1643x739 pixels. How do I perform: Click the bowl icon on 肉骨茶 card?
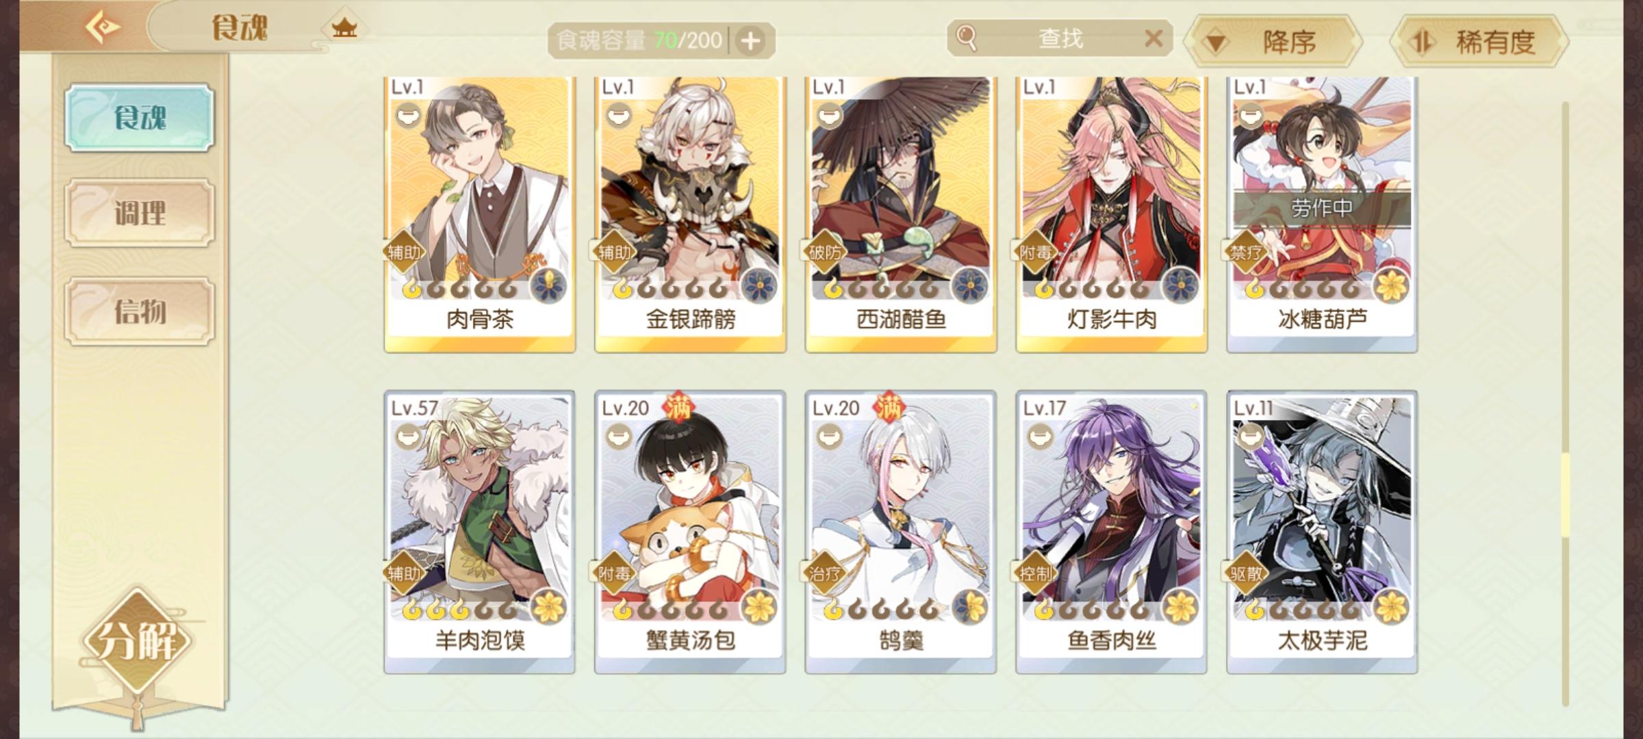[409, 114]
